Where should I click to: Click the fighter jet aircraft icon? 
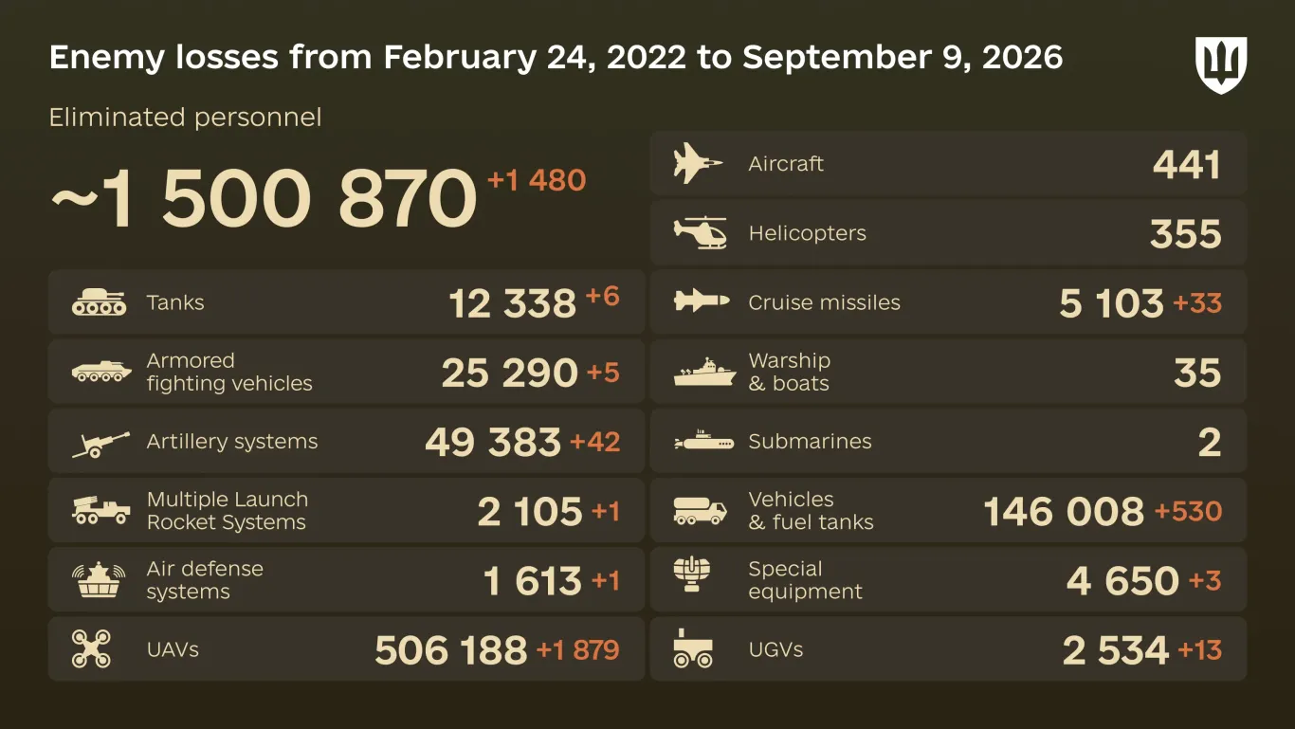coord(699,163)
